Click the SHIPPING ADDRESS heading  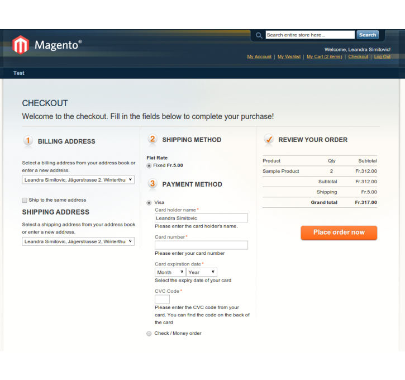point(55,212)
